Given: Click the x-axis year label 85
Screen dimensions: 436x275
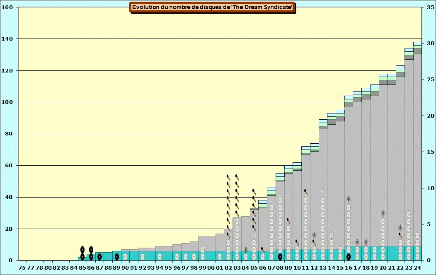Looking at the screenshot, I should tap(82, 268).
